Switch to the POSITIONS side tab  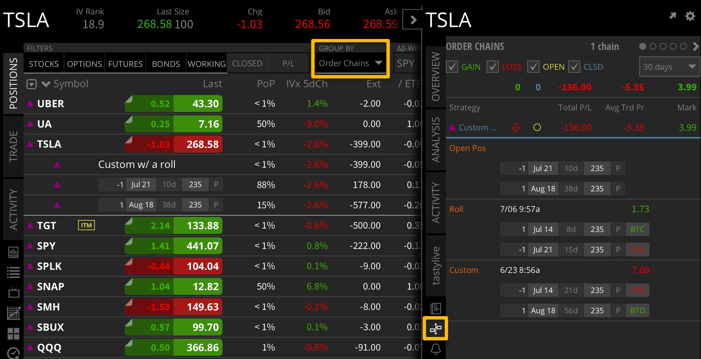click(x=13, y=83)
